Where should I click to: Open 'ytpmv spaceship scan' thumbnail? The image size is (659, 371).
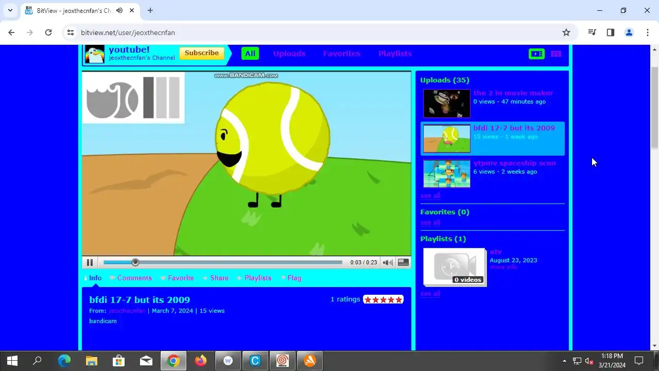(x=446, y=174)
